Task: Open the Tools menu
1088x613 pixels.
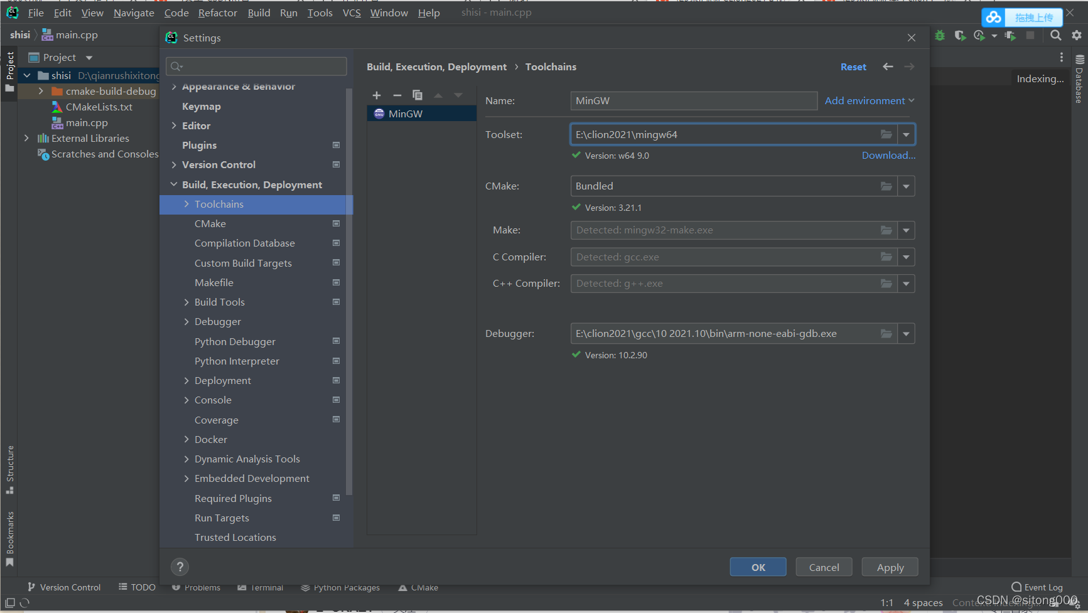Action: [320, 13]
